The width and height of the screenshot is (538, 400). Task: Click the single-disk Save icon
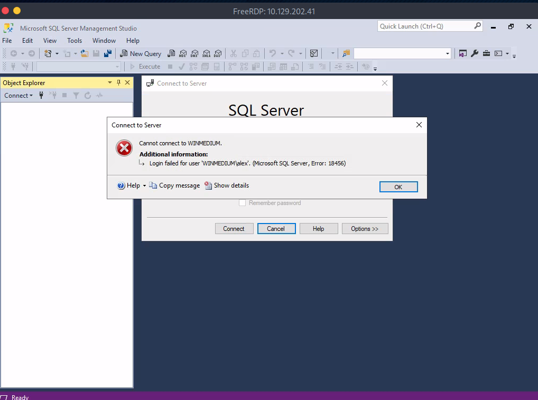pyautogui.click(x=96, y=53)
